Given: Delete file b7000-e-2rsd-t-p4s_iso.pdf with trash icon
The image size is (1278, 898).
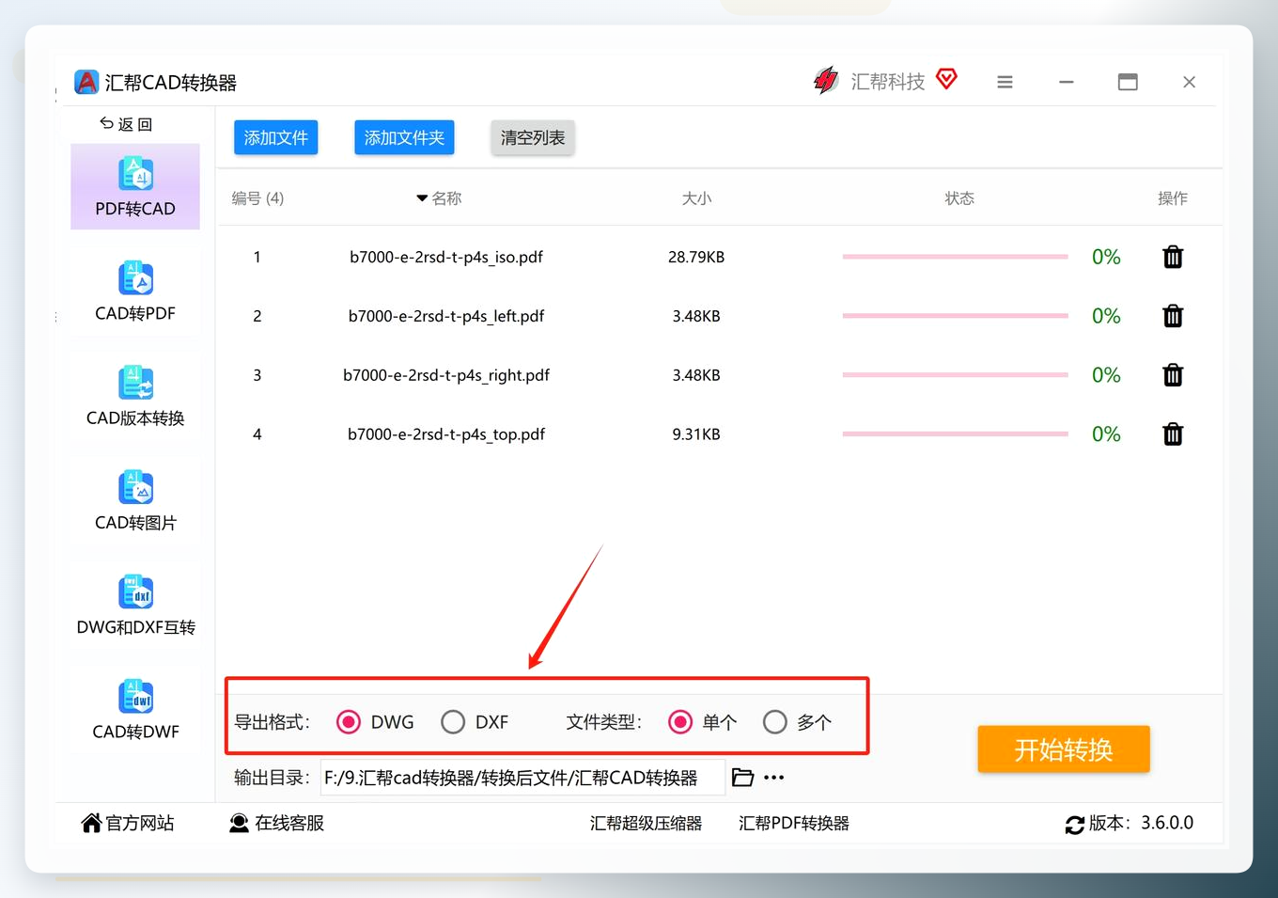Looking at the screenshot, I should [1173, 257].
